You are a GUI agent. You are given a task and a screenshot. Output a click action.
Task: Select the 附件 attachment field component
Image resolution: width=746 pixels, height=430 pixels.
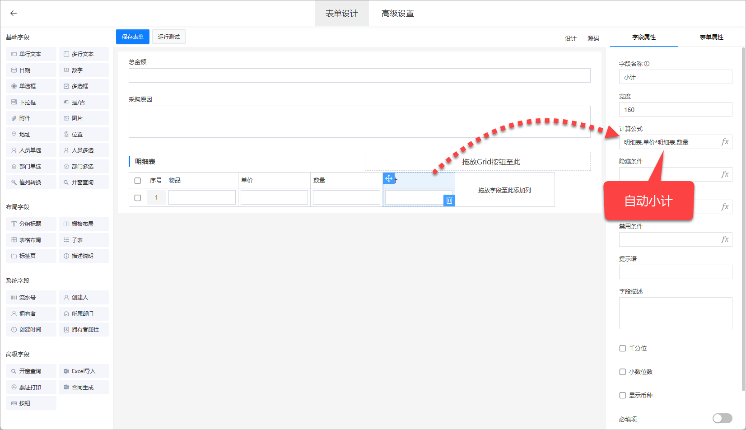click(31, 118)
